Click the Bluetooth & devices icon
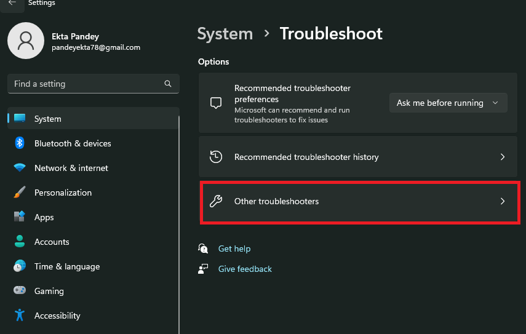Image resolution: width=526 pixels, height=334 pixels. [20, 143]
